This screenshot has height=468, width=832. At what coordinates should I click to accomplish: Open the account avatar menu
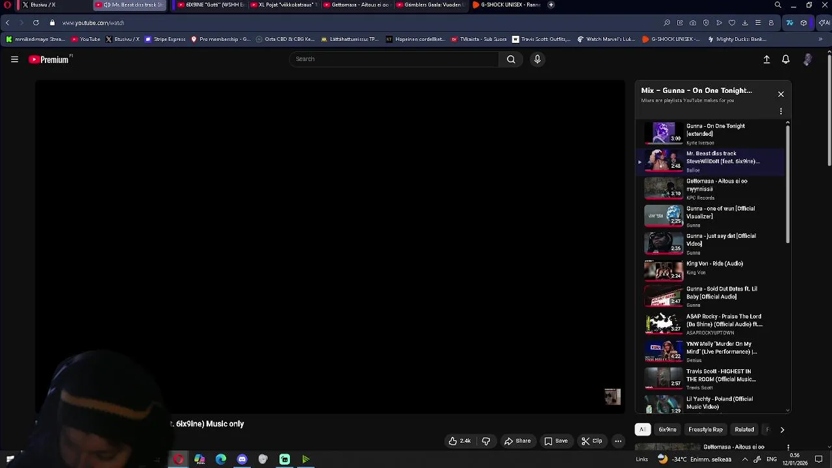[807, 59]
